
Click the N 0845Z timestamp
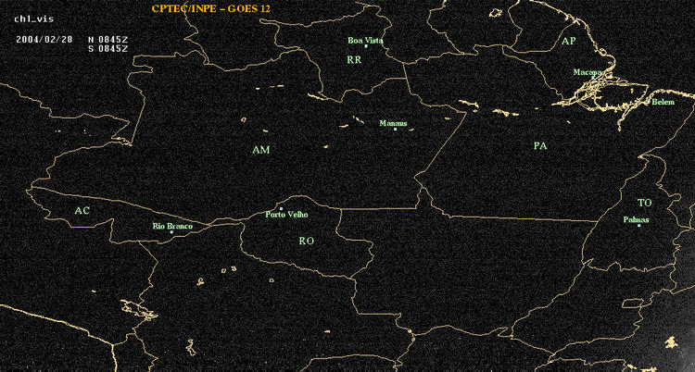click(108, 39)
